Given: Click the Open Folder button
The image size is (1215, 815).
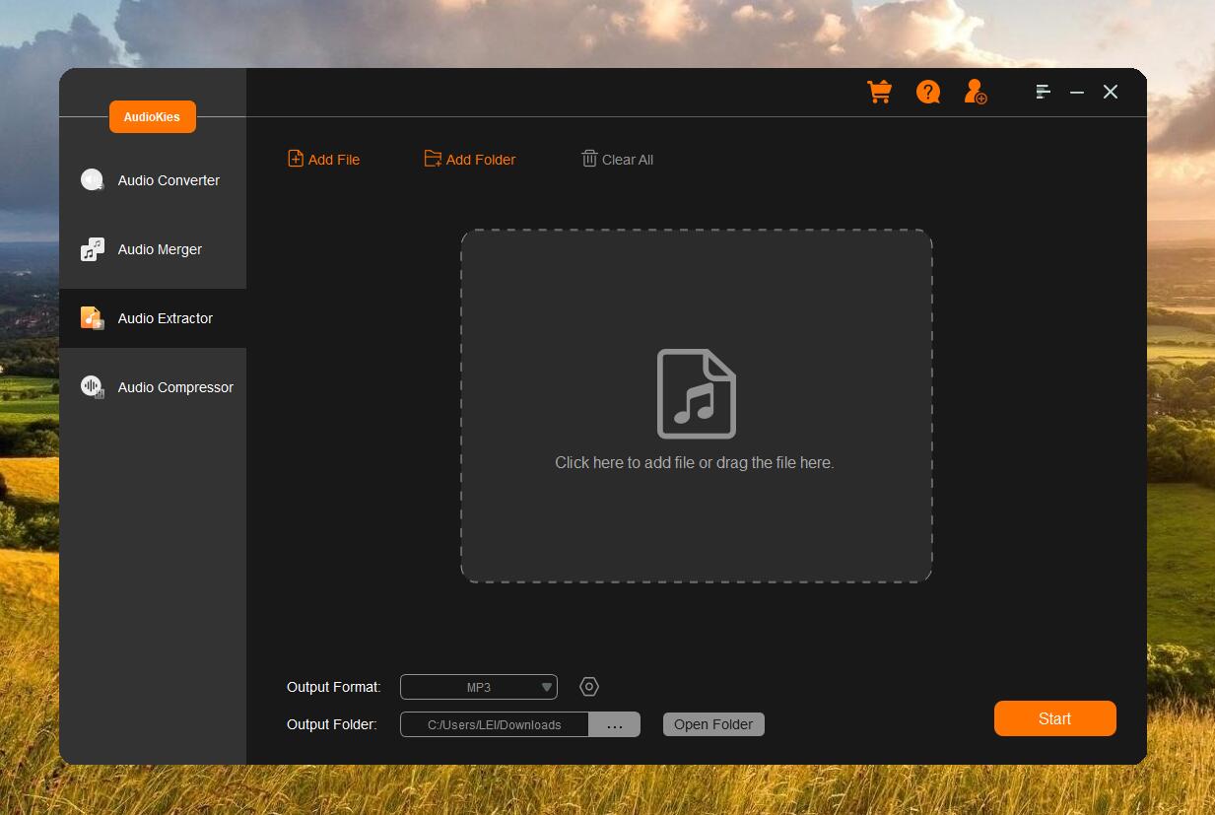Looking at the screenshot, I should pos(713,724).
